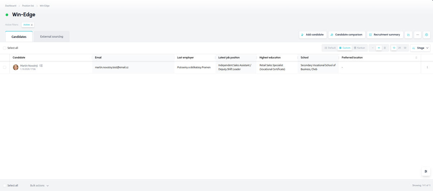
Task: Tick the Martin Novotný row checkbox
Action: point(4,67)
